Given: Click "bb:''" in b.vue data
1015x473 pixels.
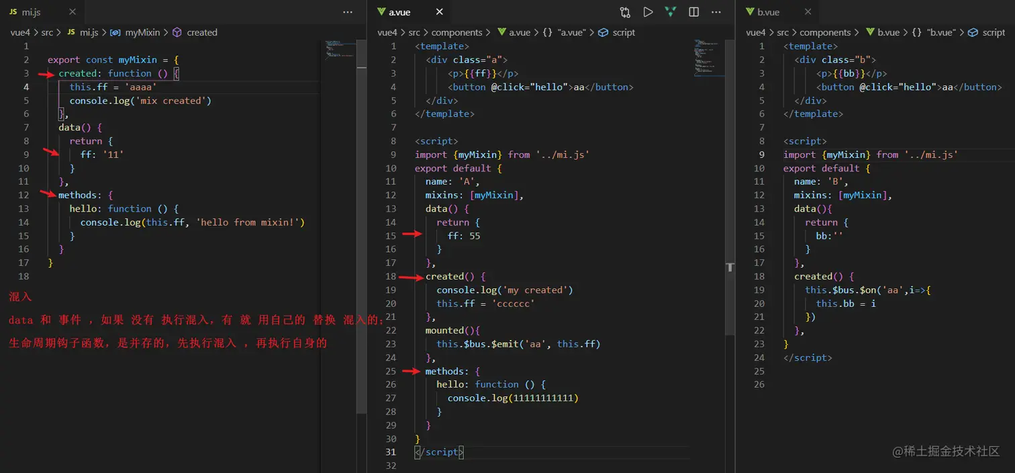Looking at the screenshot, I should pos(830,236).
